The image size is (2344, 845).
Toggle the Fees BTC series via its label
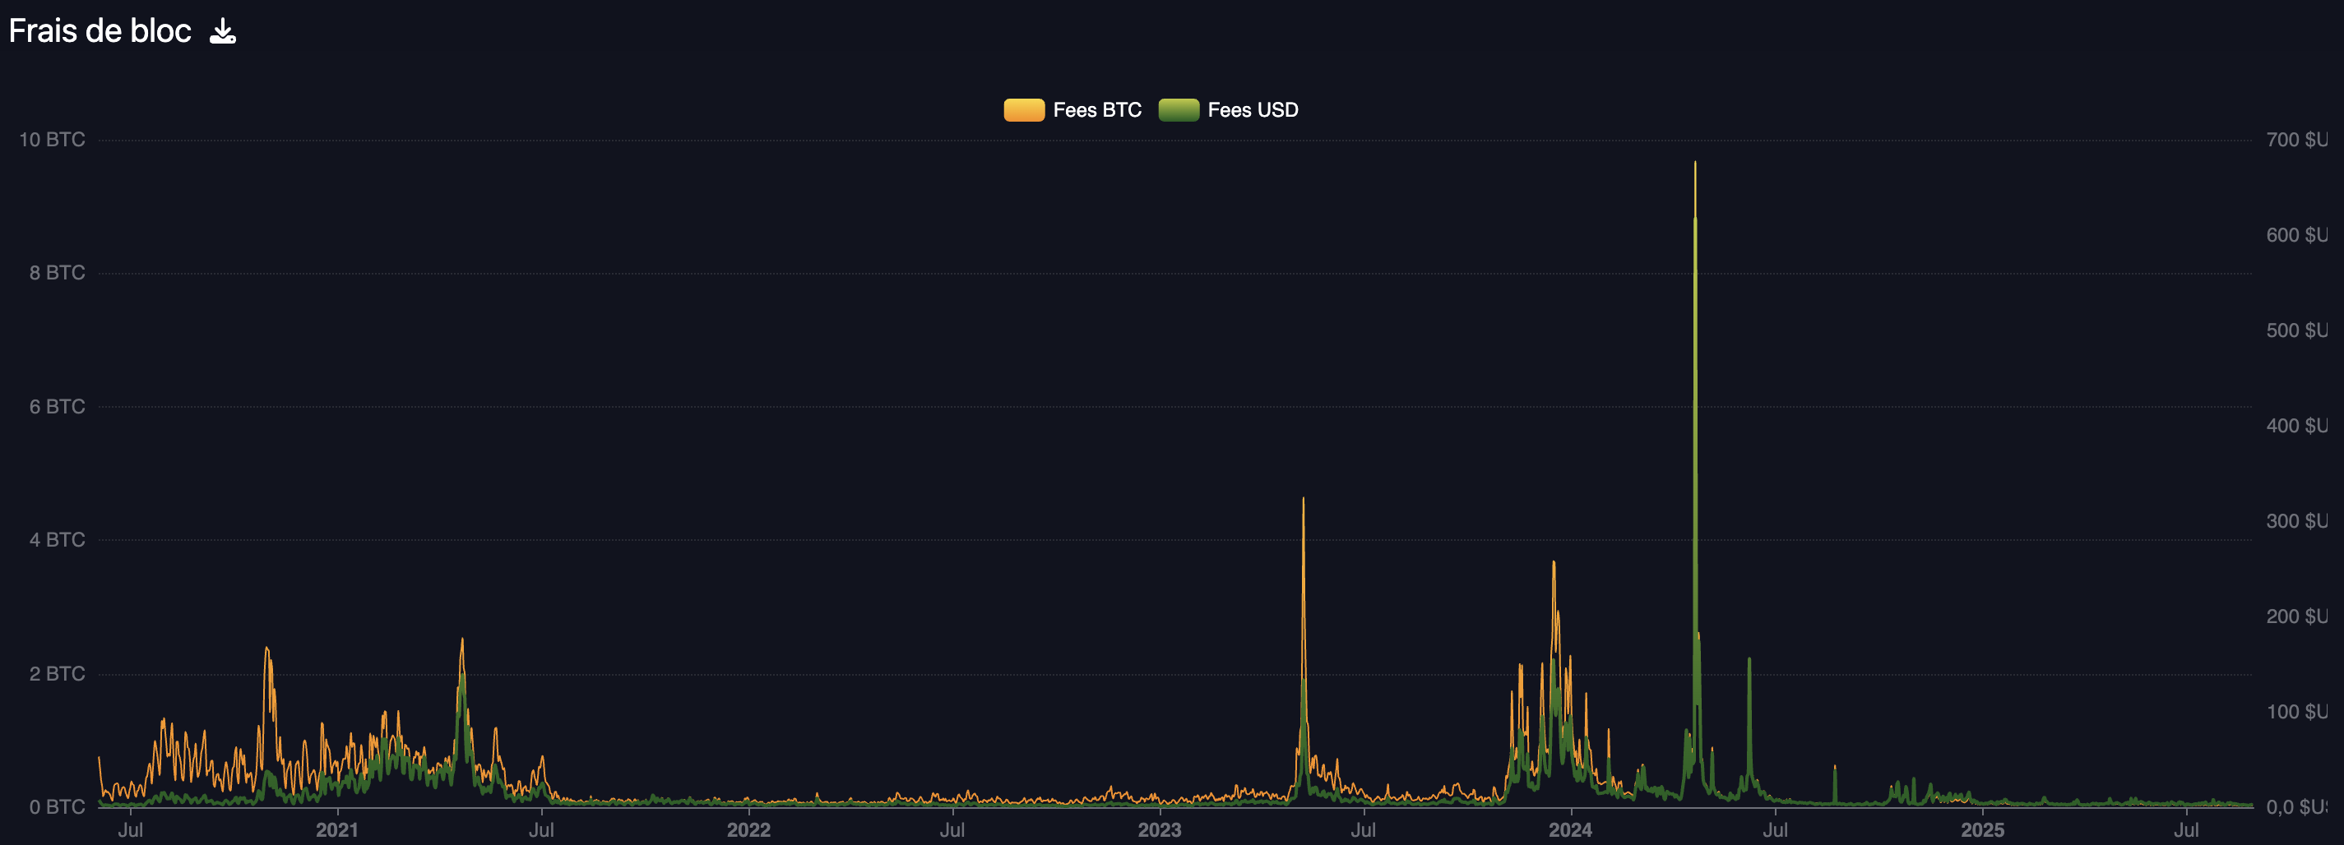(x=1096, y=110)
